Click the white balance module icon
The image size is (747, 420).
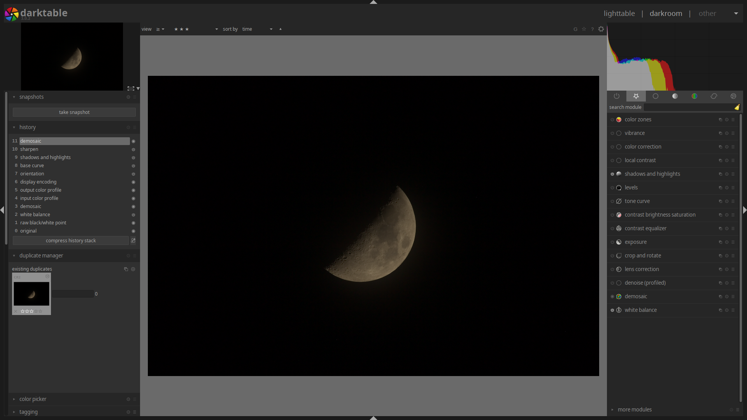(619, 310)
